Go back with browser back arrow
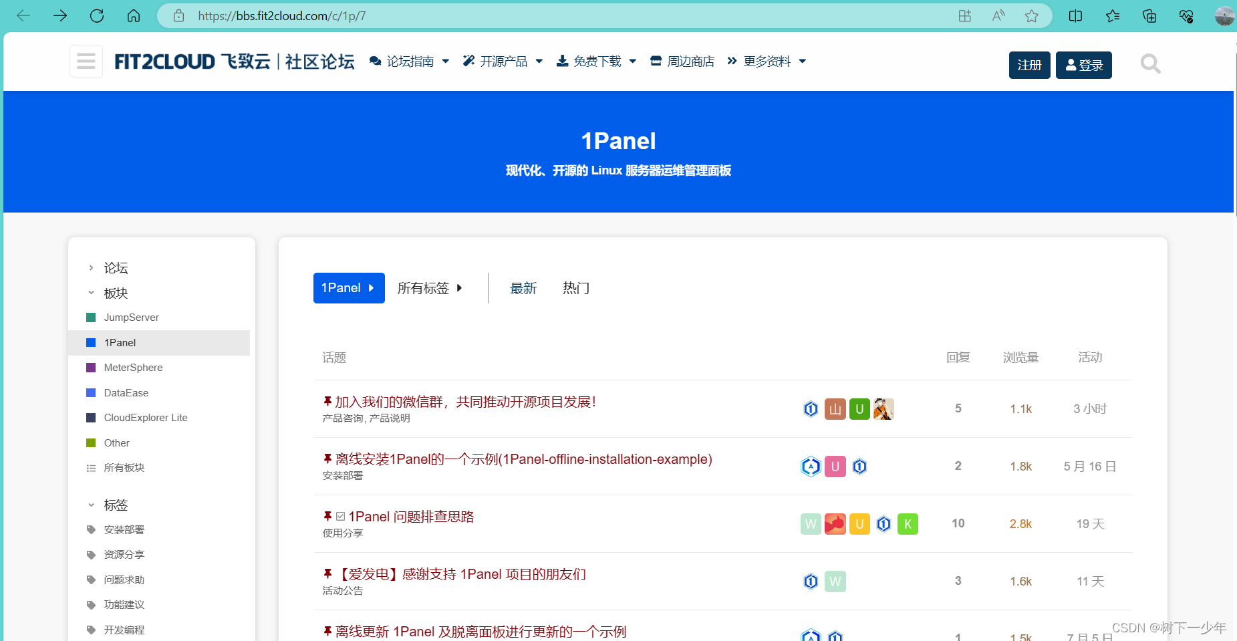 coord(23,15)
